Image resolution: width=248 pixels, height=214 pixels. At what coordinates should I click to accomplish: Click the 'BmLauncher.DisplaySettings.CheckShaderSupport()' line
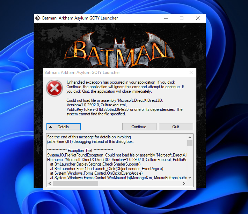click(x=95, y=164)
